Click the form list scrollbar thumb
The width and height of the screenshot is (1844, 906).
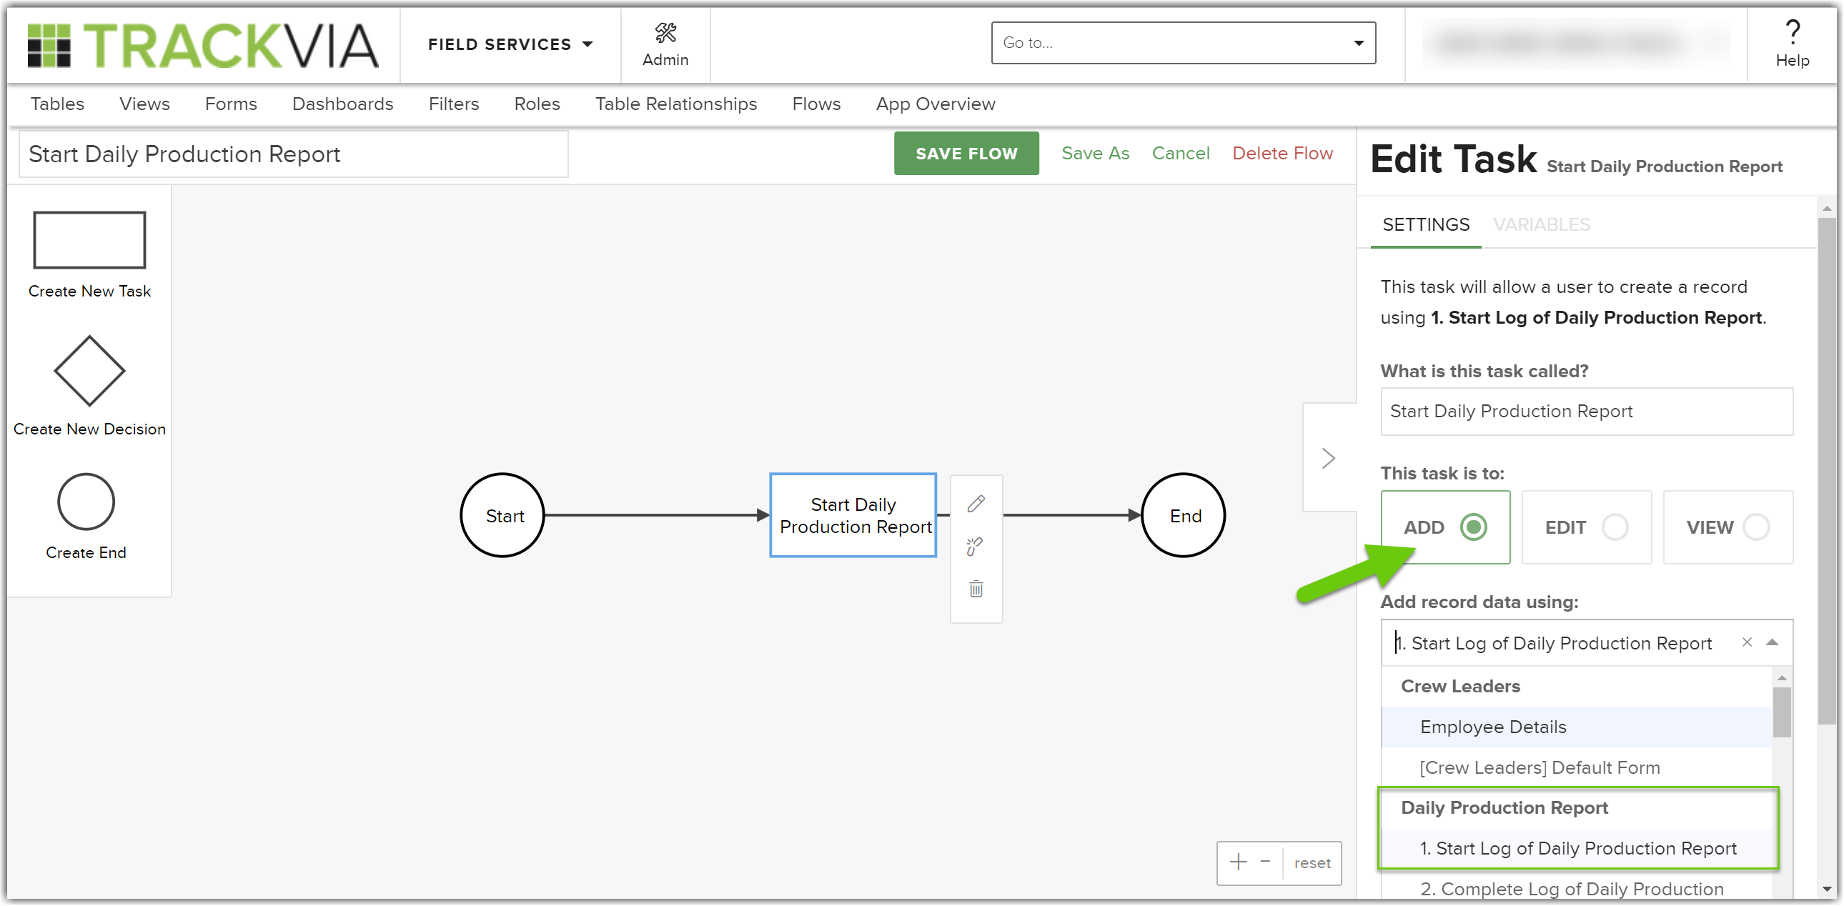tap(1782, 712)
